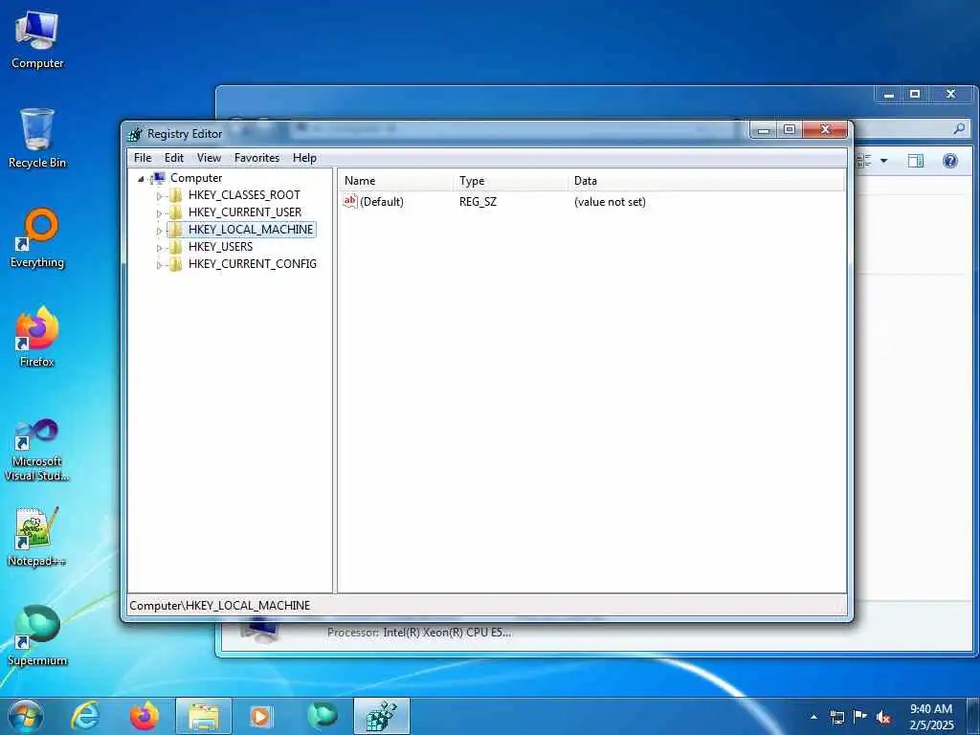Click the (value not set) data cell

coord(610,202)
